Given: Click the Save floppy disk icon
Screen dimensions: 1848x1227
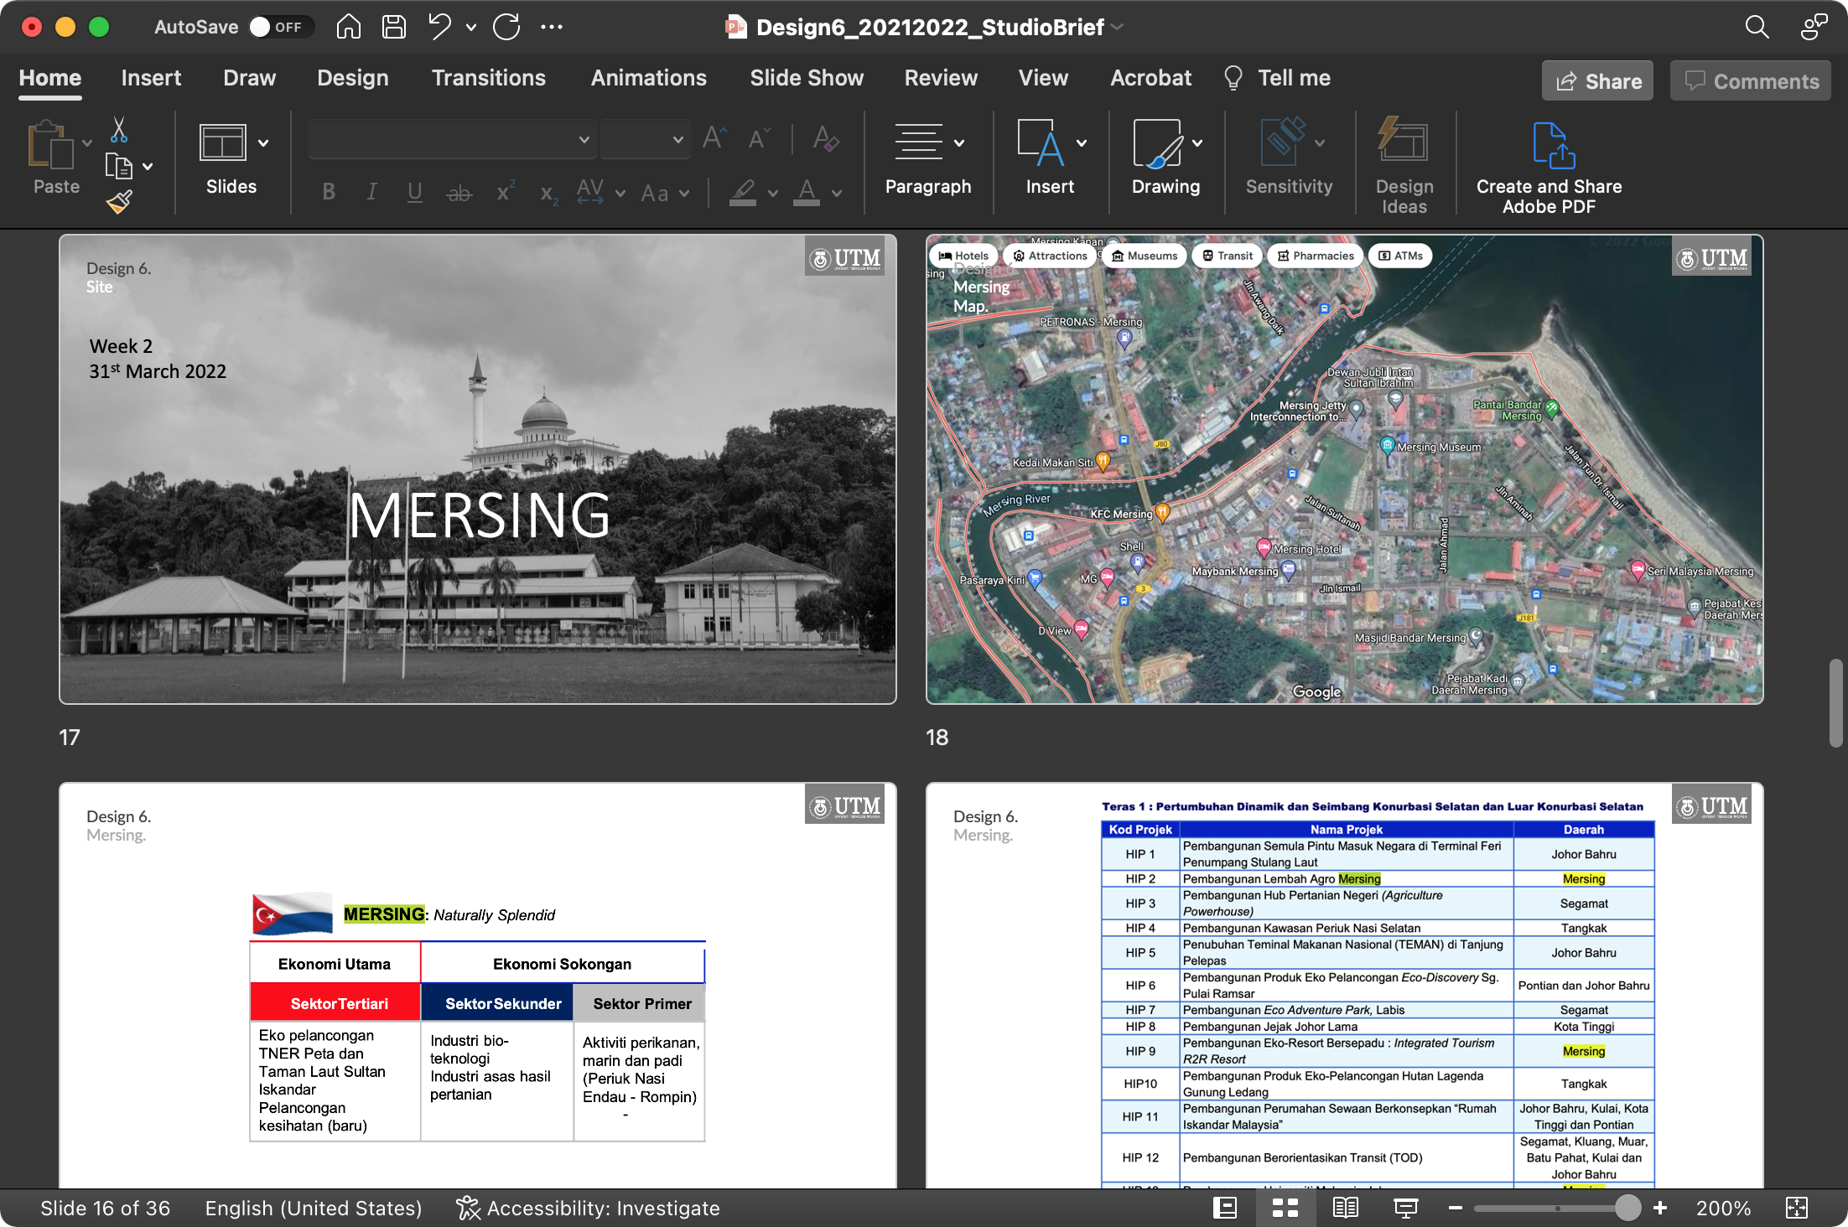Looking at the screenshot, I should tap(394, 27).
